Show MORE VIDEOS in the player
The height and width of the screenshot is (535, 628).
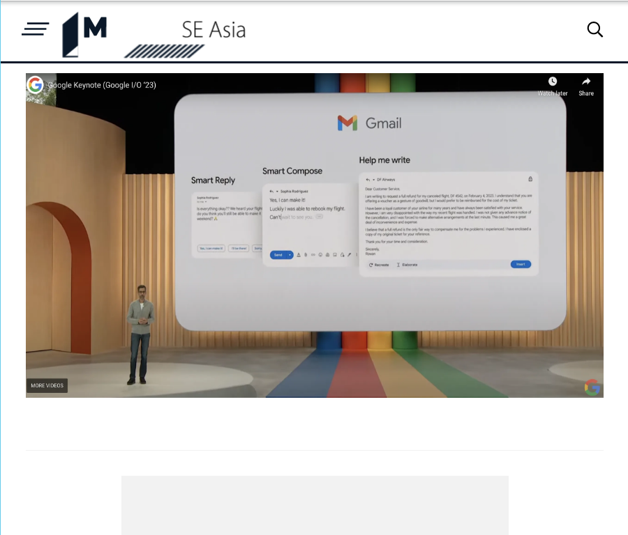point(47,385)
